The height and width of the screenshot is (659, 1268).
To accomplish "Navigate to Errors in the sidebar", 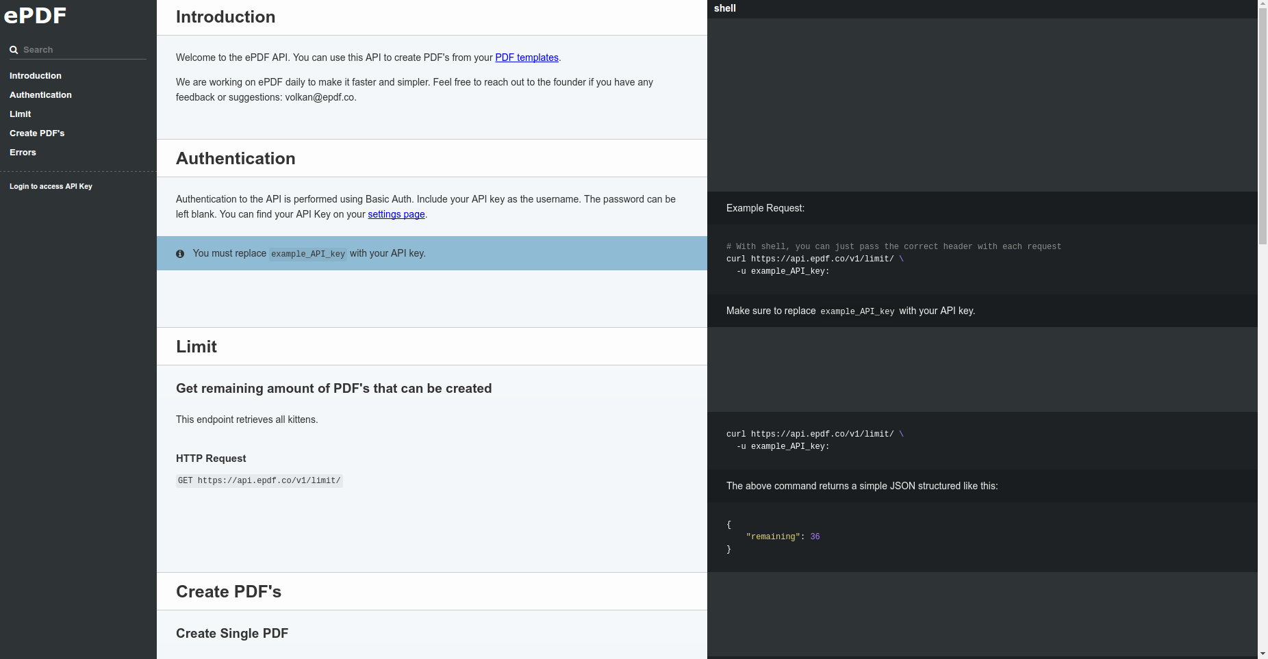I will [x=23, y=153].
